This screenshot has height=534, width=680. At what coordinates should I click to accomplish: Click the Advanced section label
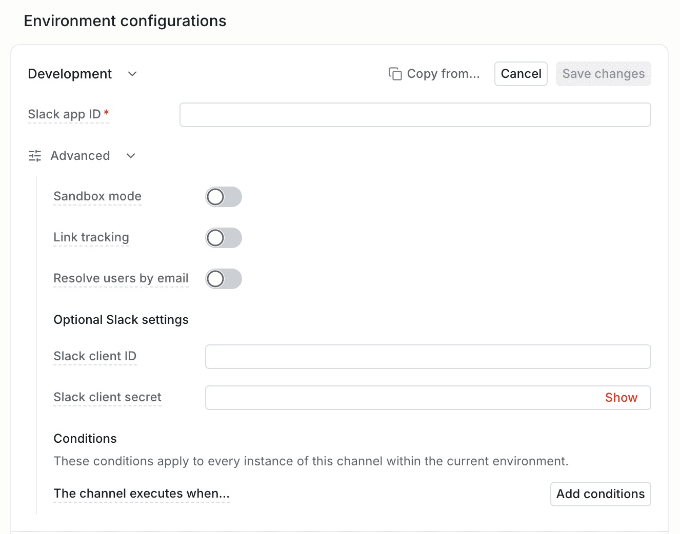click(x=80, y=156)
